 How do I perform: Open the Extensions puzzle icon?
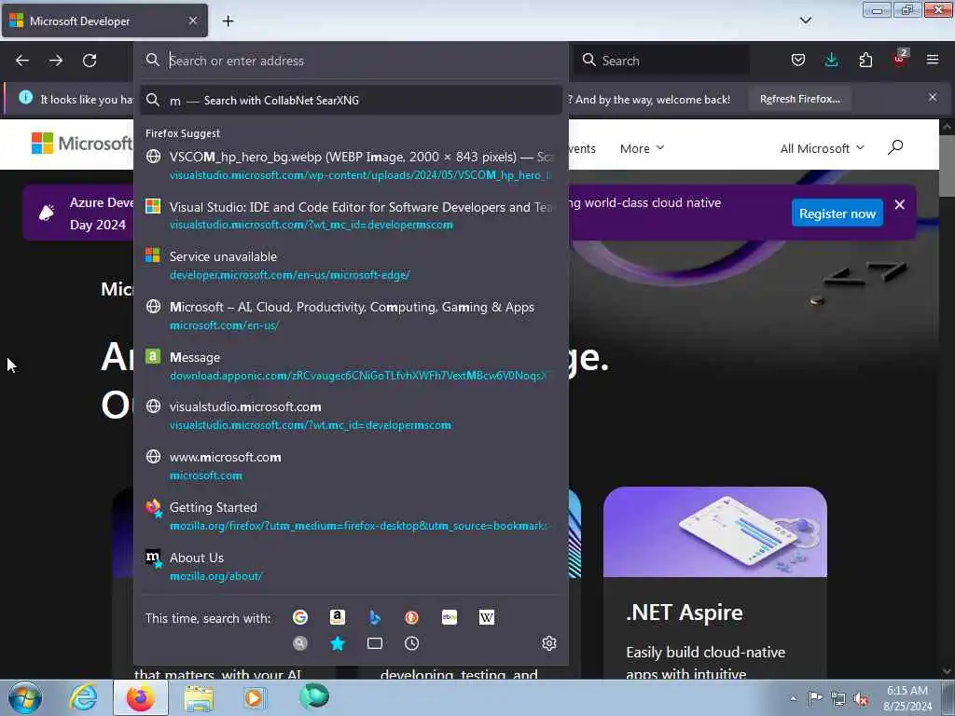(865, 60)
